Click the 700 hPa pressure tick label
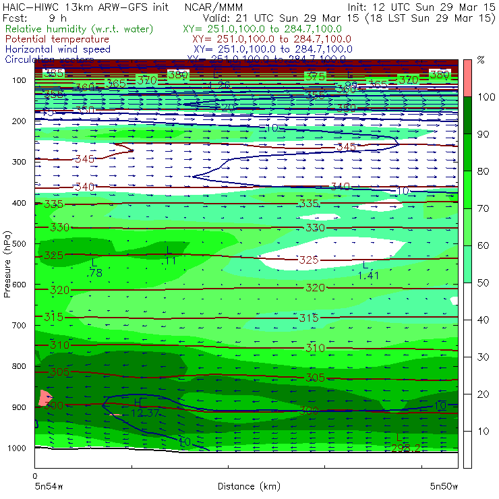This screenshot has width=499, height=499. (19, 325)
